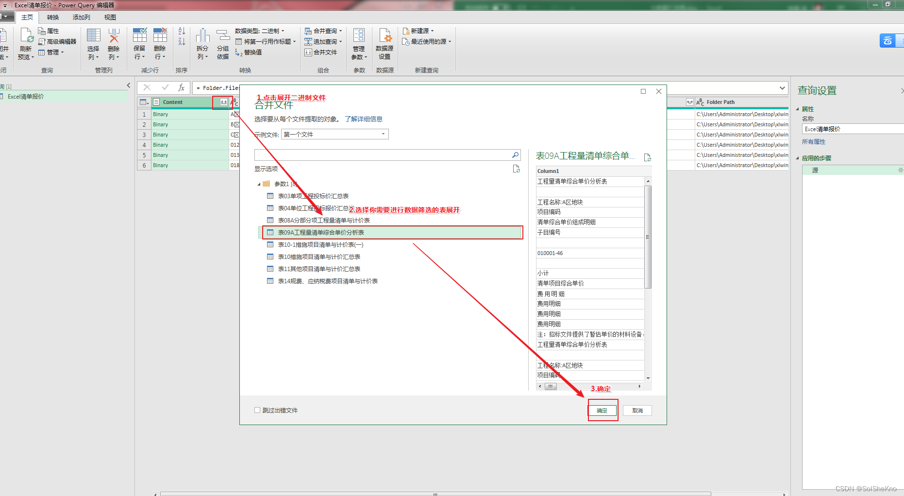Open the 添加列 ribbon tab
Screen dimensions: 904x496
pyautogui.click(x=82, y=17)
